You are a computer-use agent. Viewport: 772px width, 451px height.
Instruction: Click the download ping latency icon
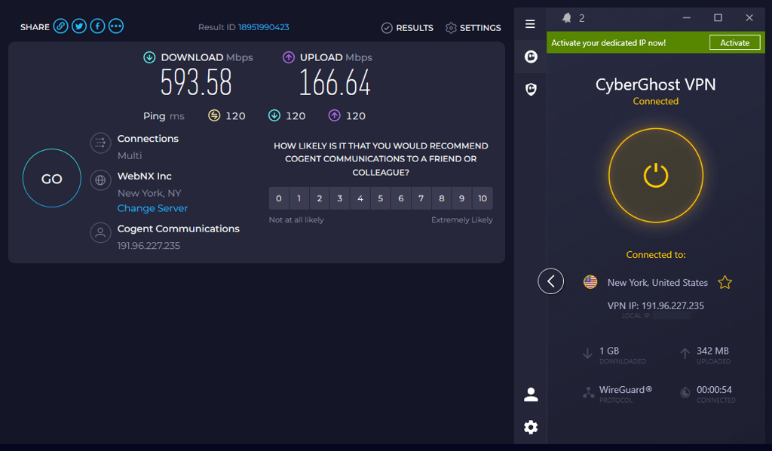pos(274,115)
